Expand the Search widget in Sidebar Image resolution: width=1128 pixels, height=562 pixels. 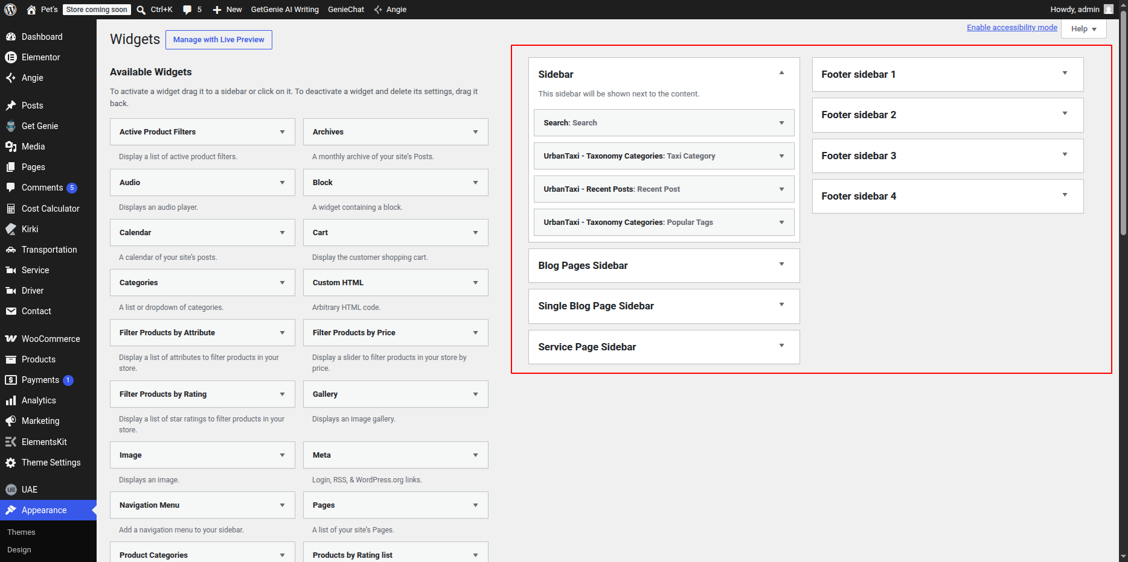[781, 123]
